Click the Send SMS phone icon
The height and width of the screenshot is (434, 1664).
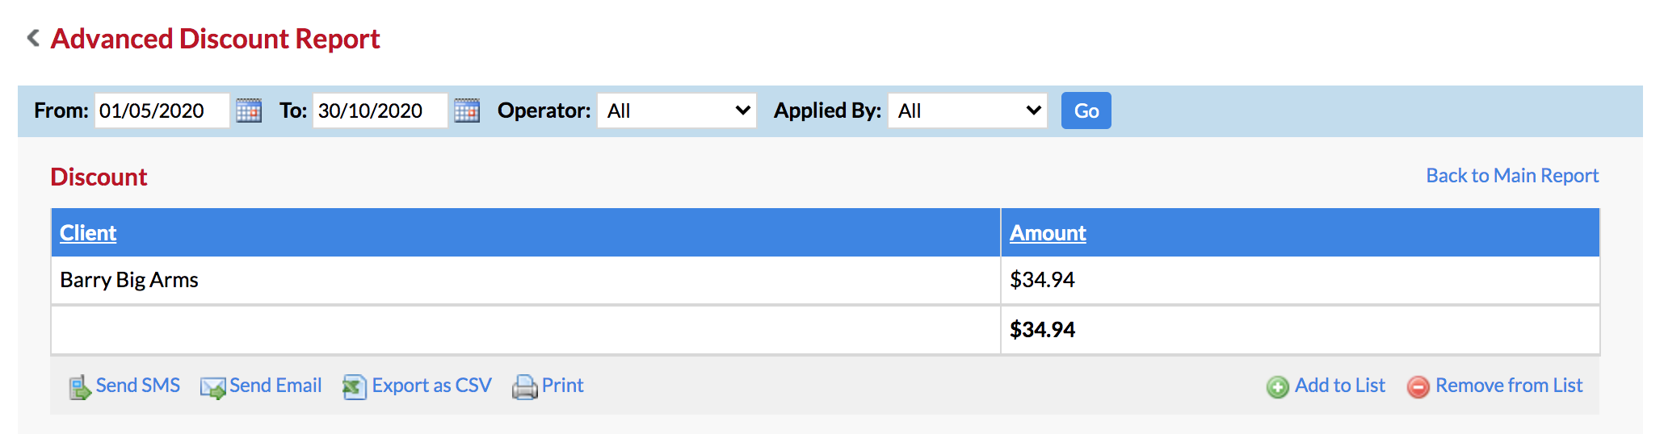79,387
